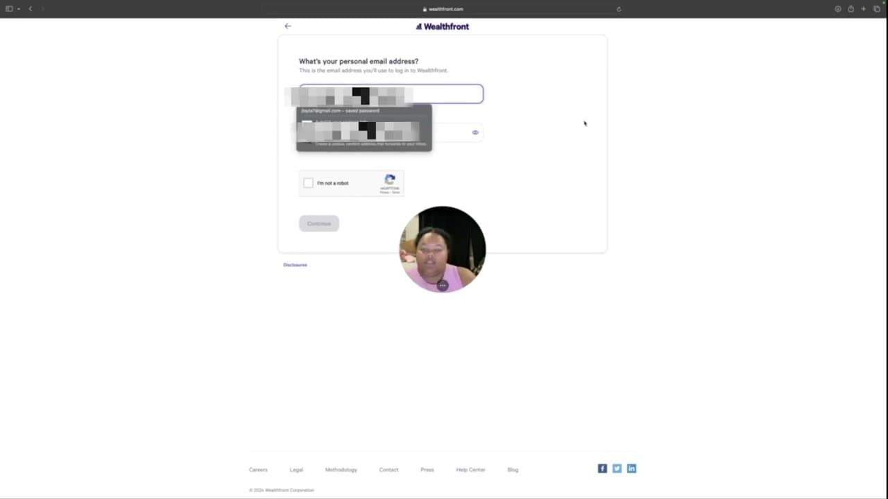888x499 pixels.
Task: Open the Disclosures link
Action: coord(295,264)
